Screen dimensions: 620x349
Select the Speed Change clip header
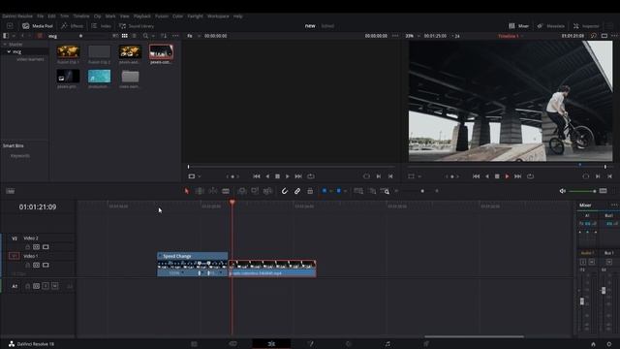point(193,256)
